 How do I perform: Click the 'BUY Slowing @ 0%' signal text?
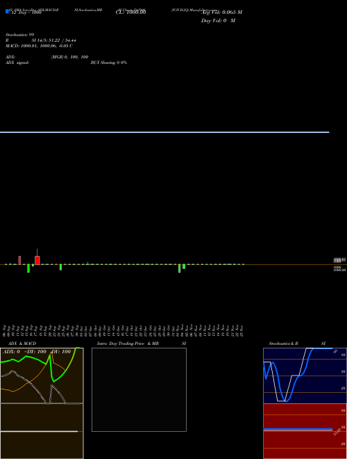coord(109,63)
